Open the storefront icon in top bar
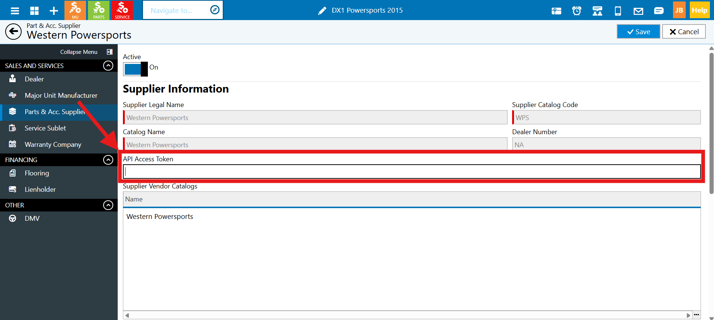 coord(597,11)
